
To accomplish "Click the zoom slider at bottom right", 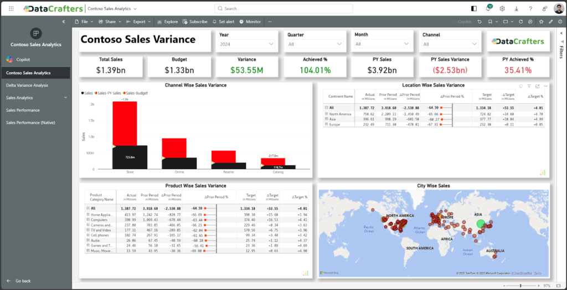I will [x=521, y=286].
